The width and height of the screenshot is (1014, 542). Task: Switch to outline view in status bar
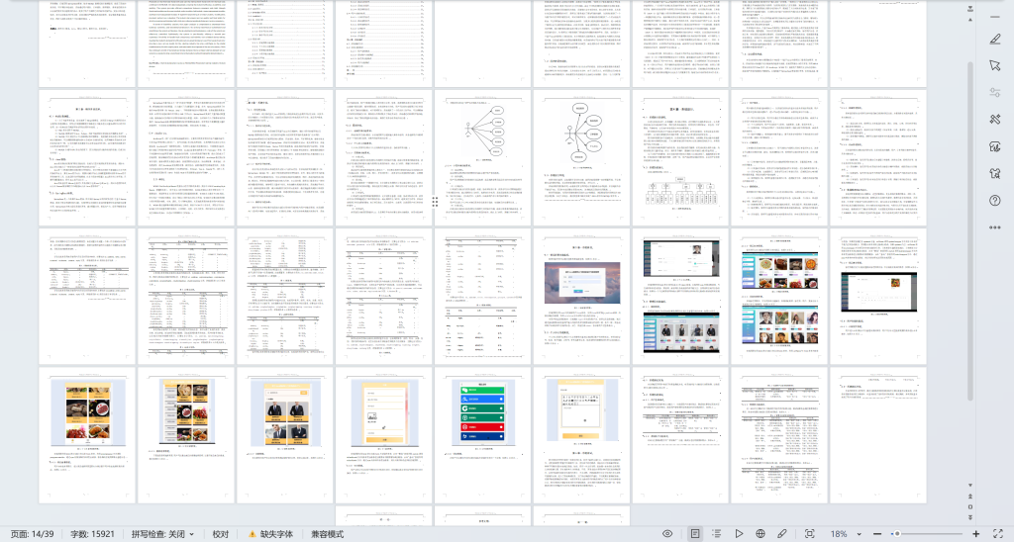coord(717,534)
